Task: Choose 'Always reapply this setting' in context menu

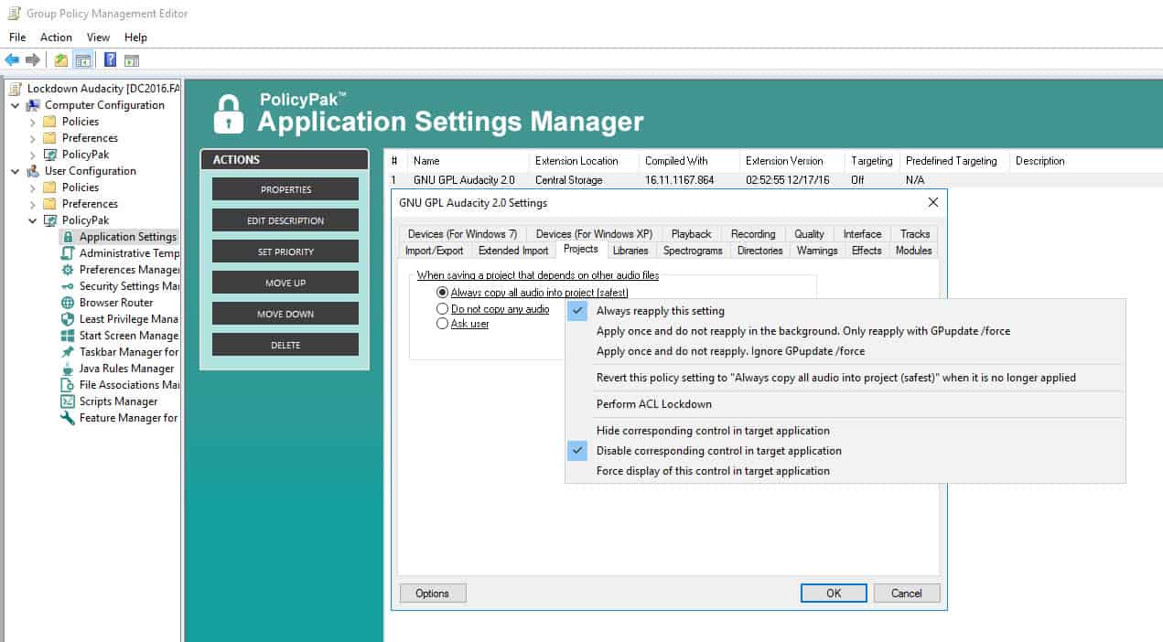Action: pyautogui.click(x=845, y=311)
